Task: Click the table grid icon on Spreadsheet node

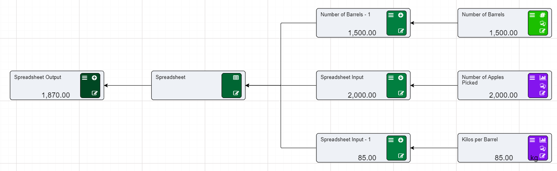Action: 236,78
